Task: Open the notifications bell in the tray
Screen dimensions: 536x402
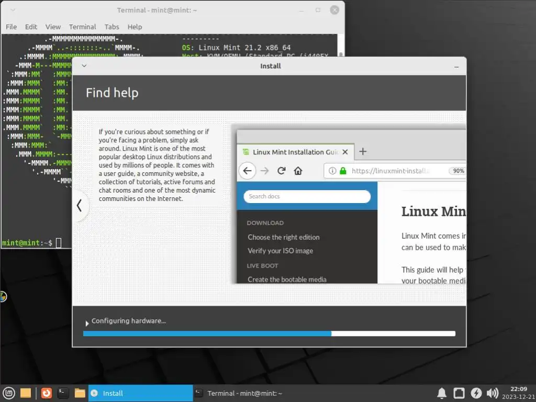Action: click(x=442, y=393)
